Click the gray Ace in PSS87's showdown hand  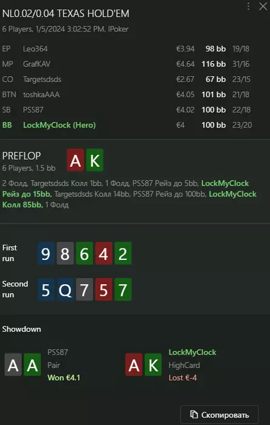point(13,364)
